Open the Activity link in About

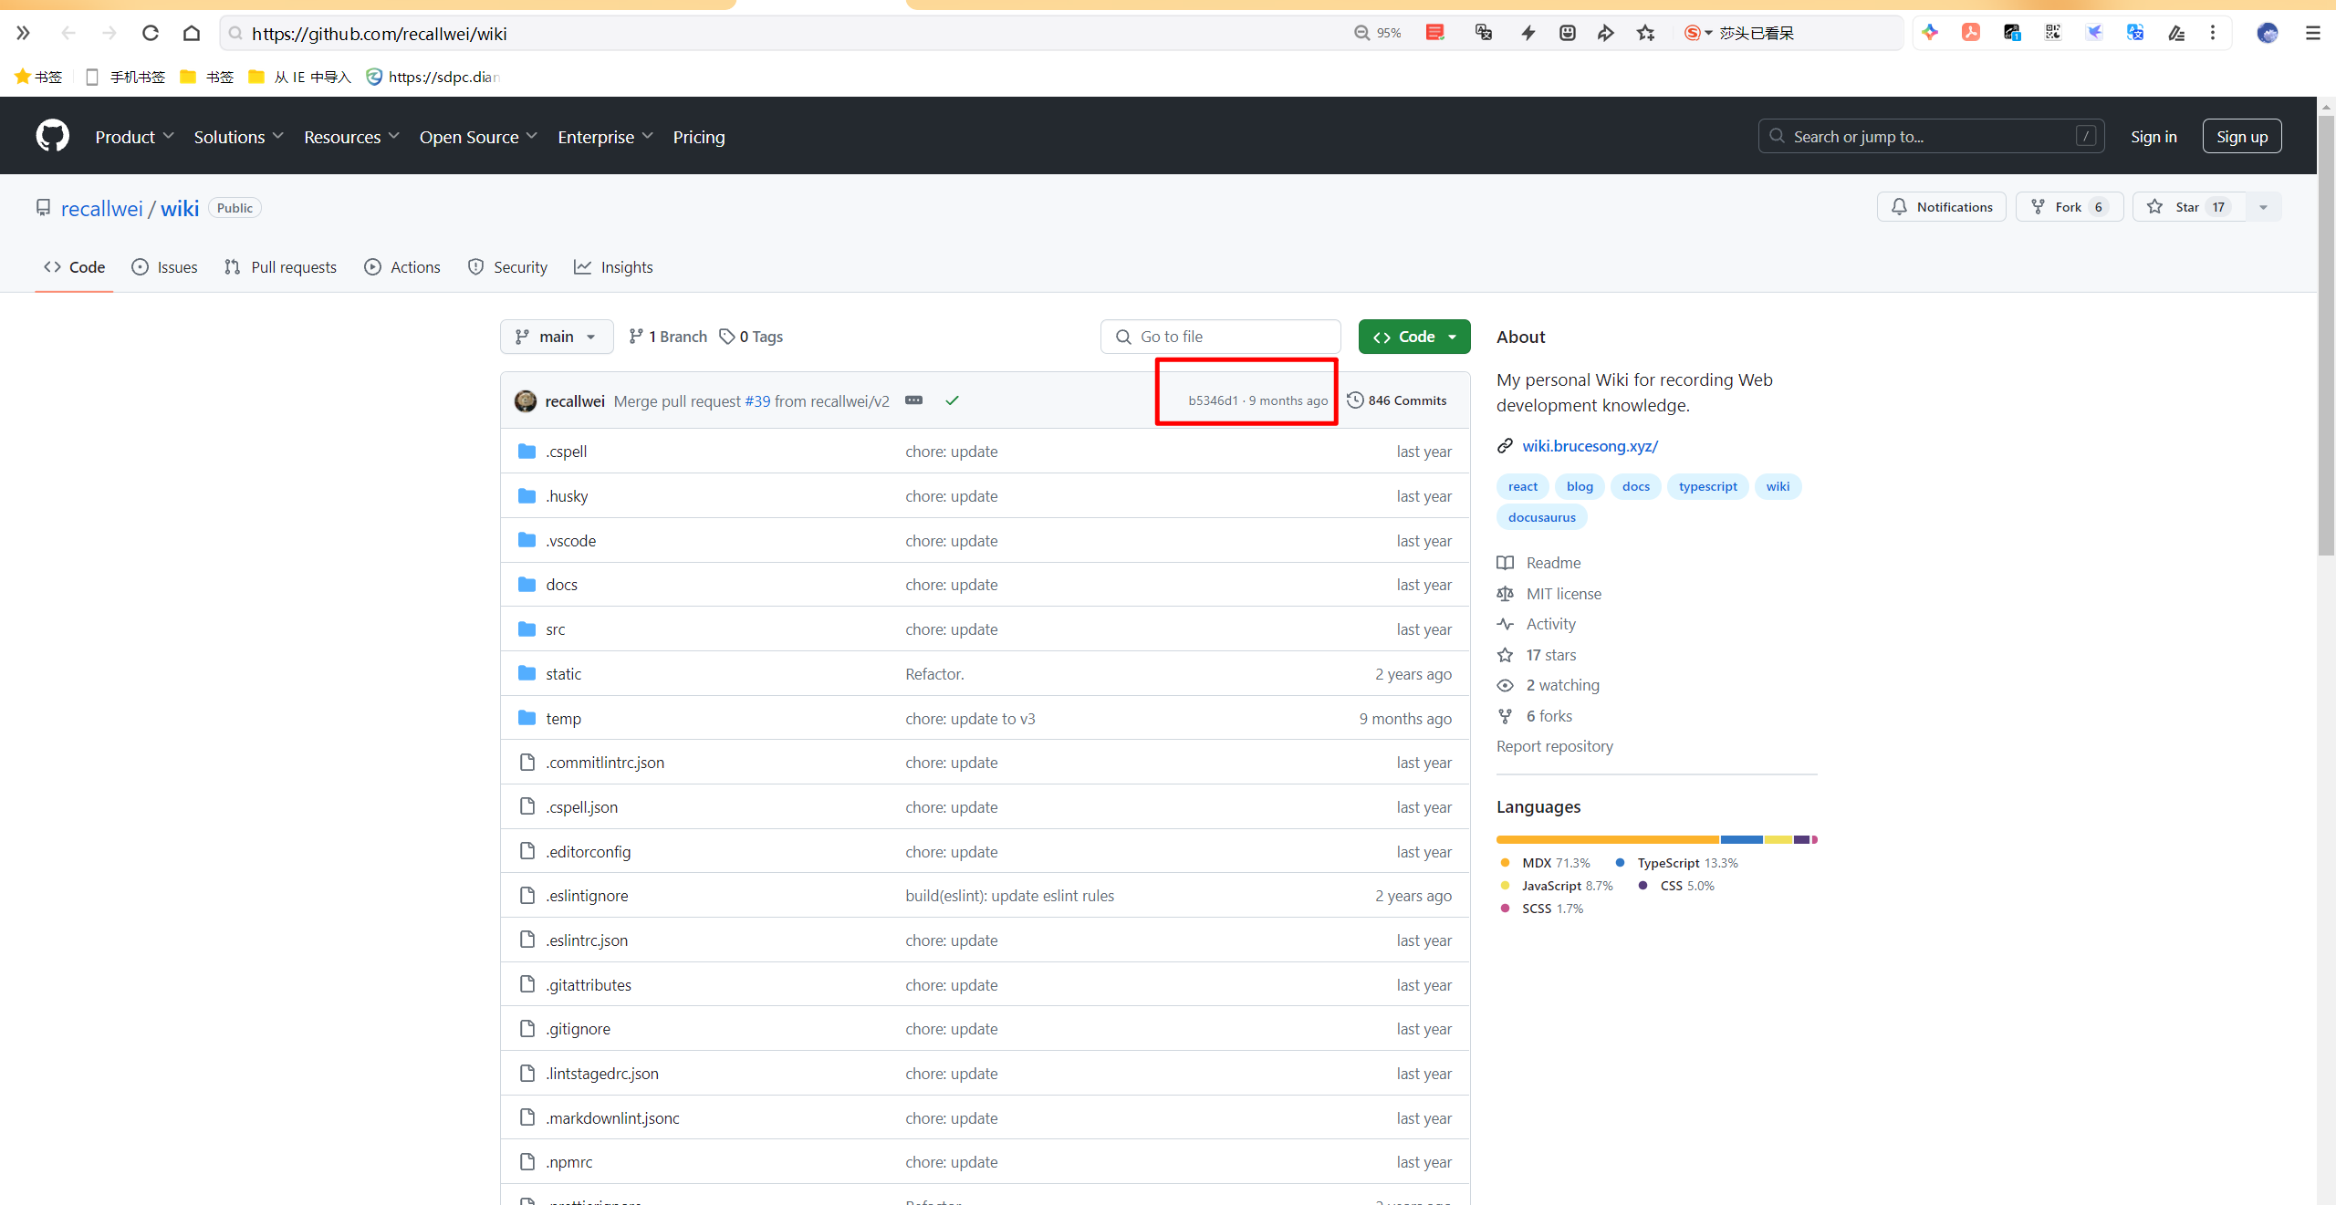click(1550, 624)
